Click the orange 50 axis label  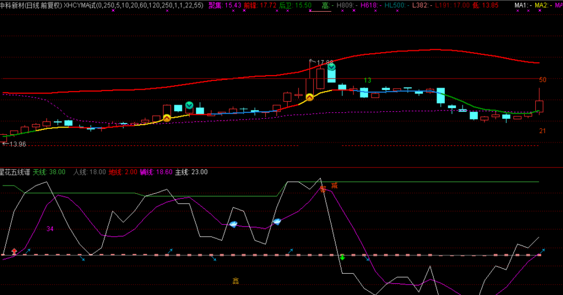(542, 80)
